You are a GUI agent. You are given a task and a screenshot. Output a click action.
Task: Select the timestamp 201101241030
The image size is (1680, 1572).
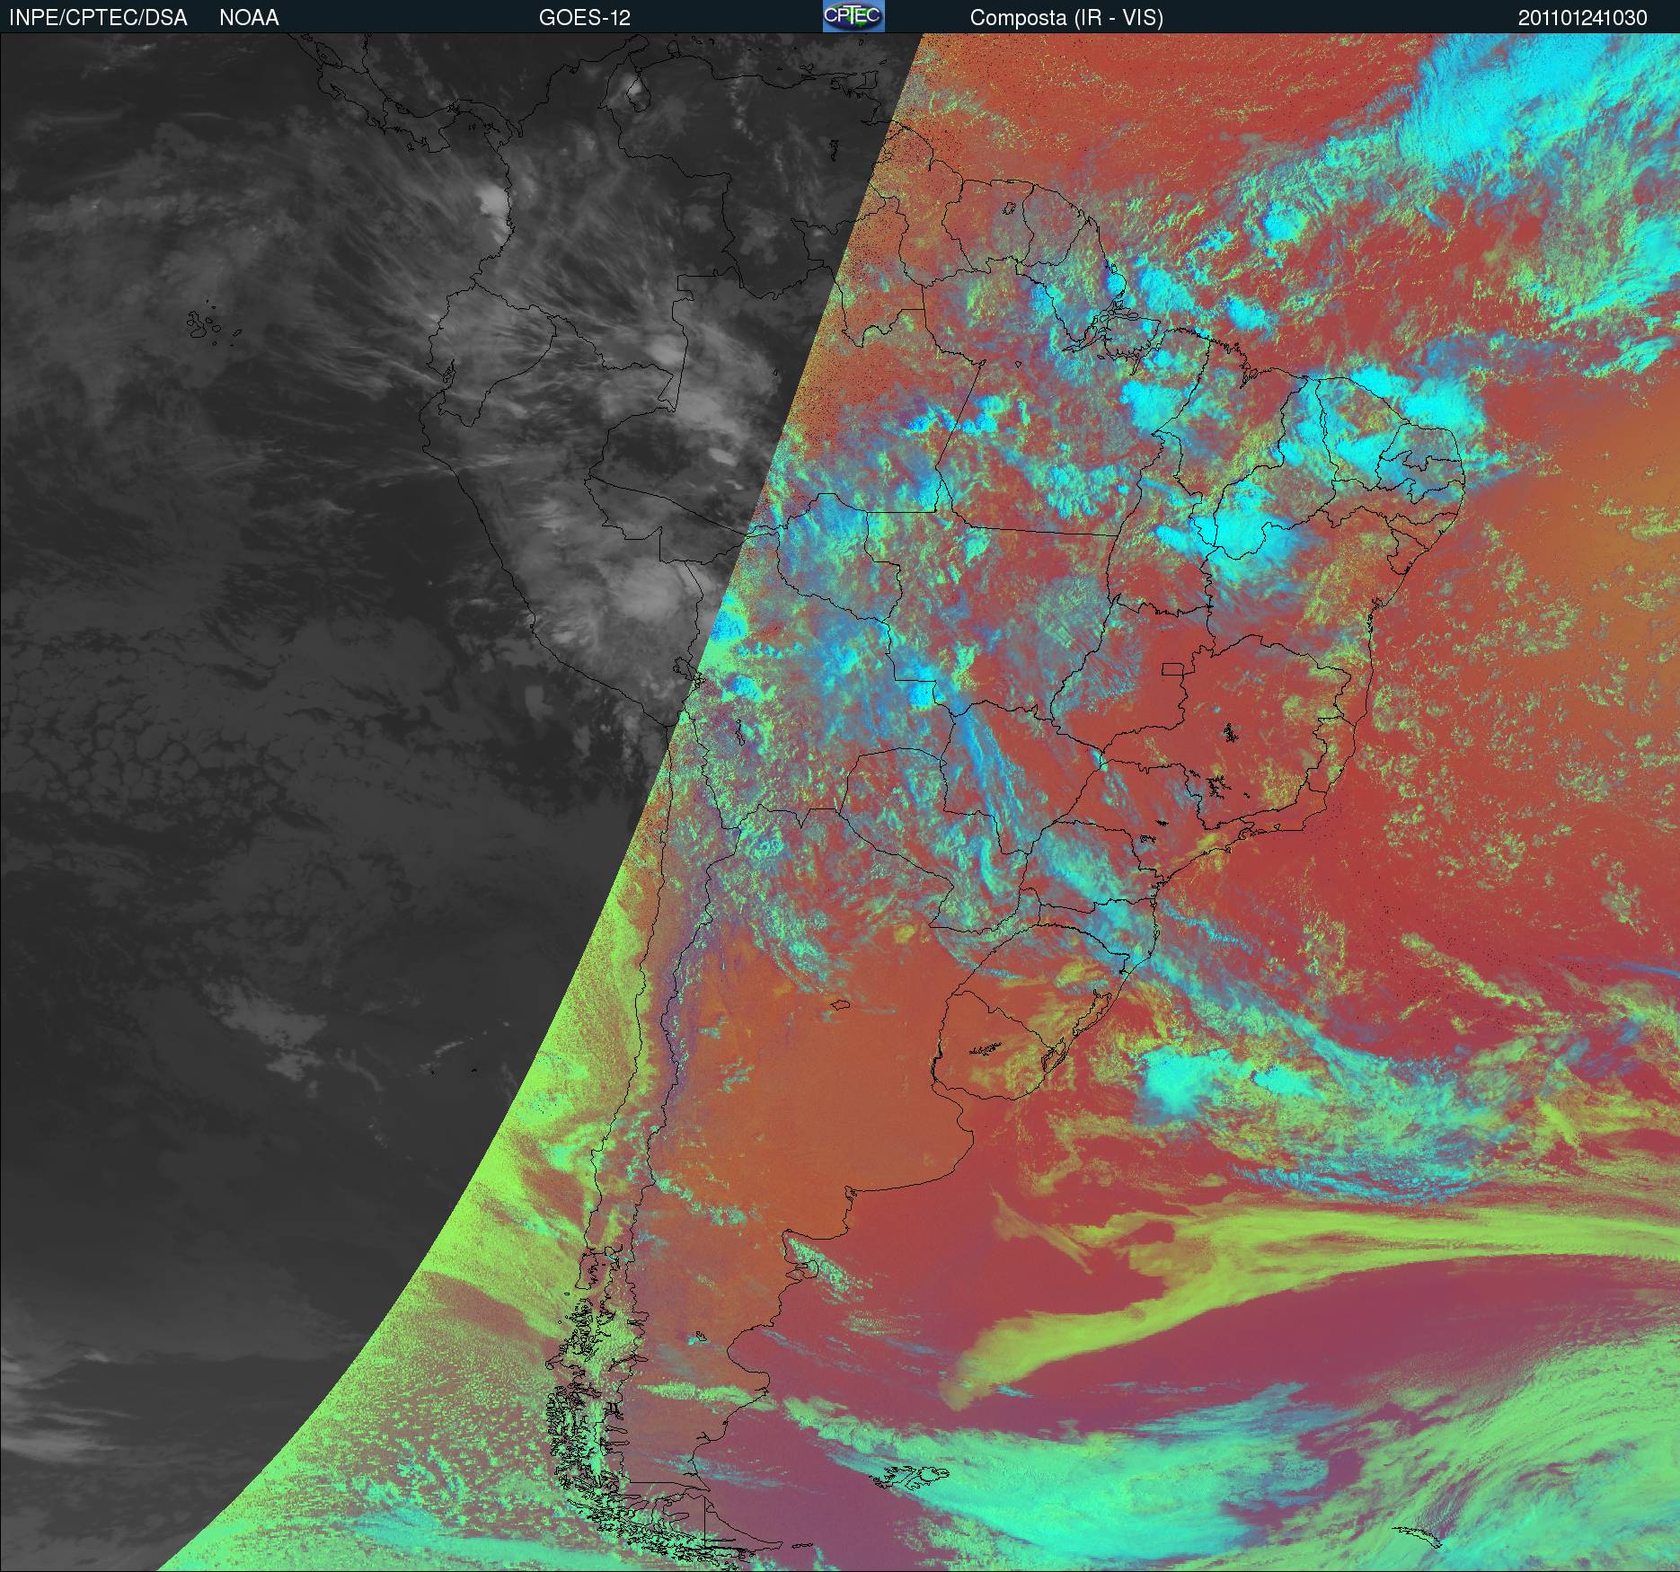click(x=1583, y=18)
